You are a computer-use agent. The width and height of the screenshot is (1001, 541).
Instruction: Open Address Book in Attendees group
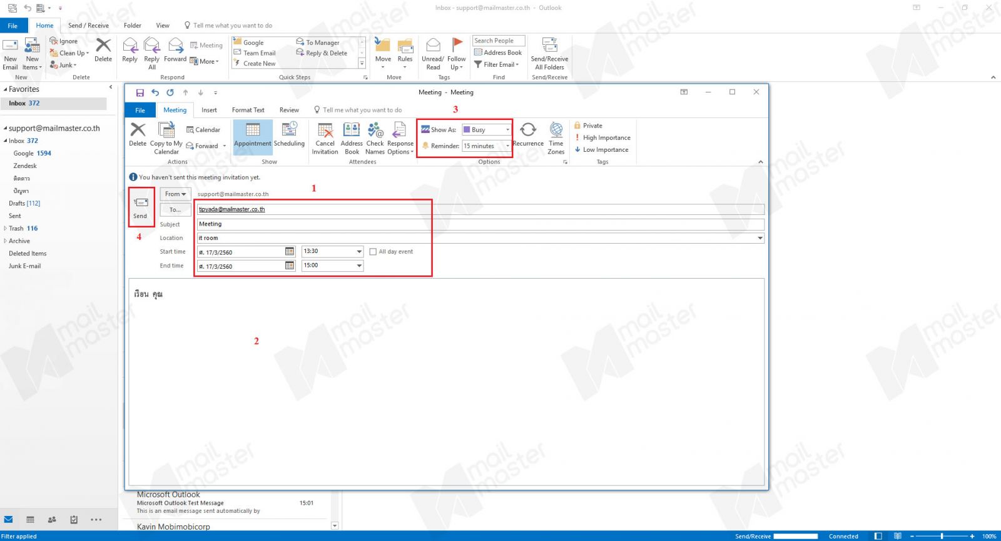click(x=352, y=138)
